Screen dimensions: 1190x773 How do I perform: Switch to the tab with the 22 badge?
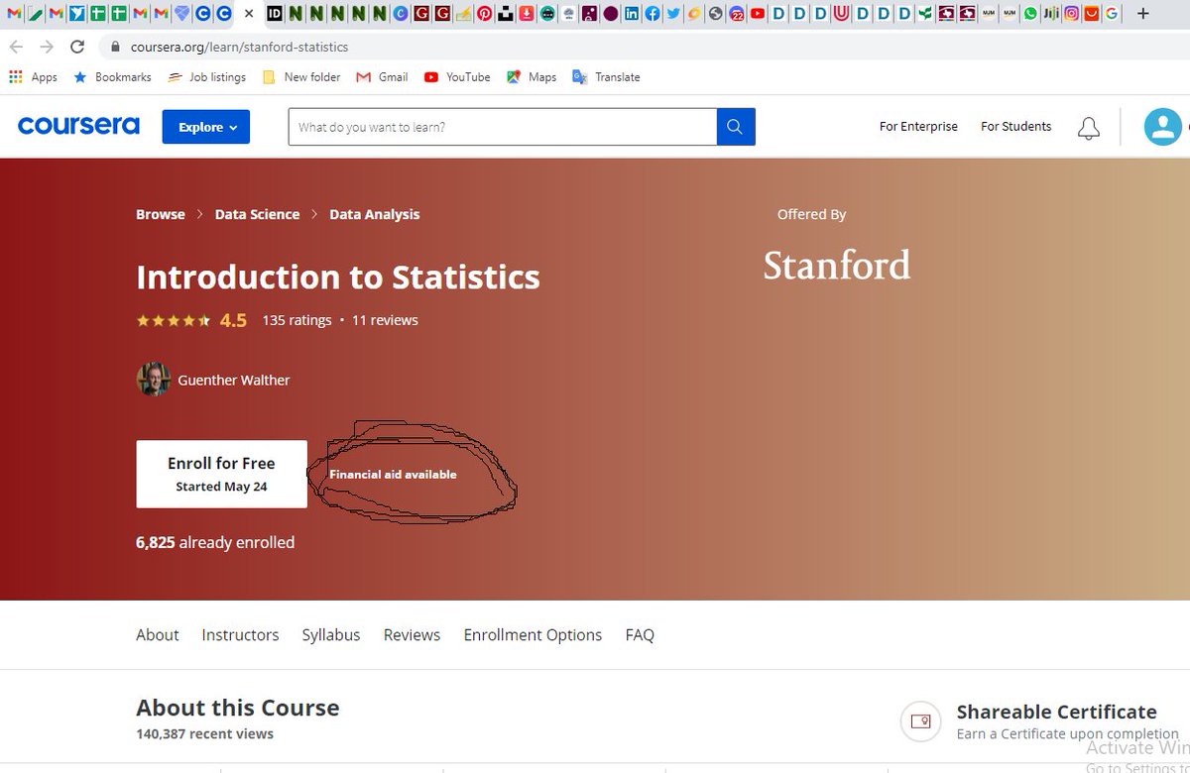[x=737, y=14]
